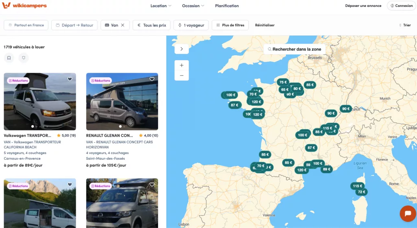This screenshot has height=228, width=417.
Task: Favorite the Renault Glenan listing
Action: pyautogui.click(x=152, y=79)
